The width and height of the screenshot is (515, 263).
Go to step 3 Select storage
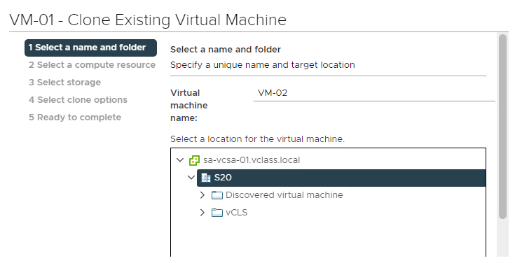pyautogui.click(x=64, y=83)
